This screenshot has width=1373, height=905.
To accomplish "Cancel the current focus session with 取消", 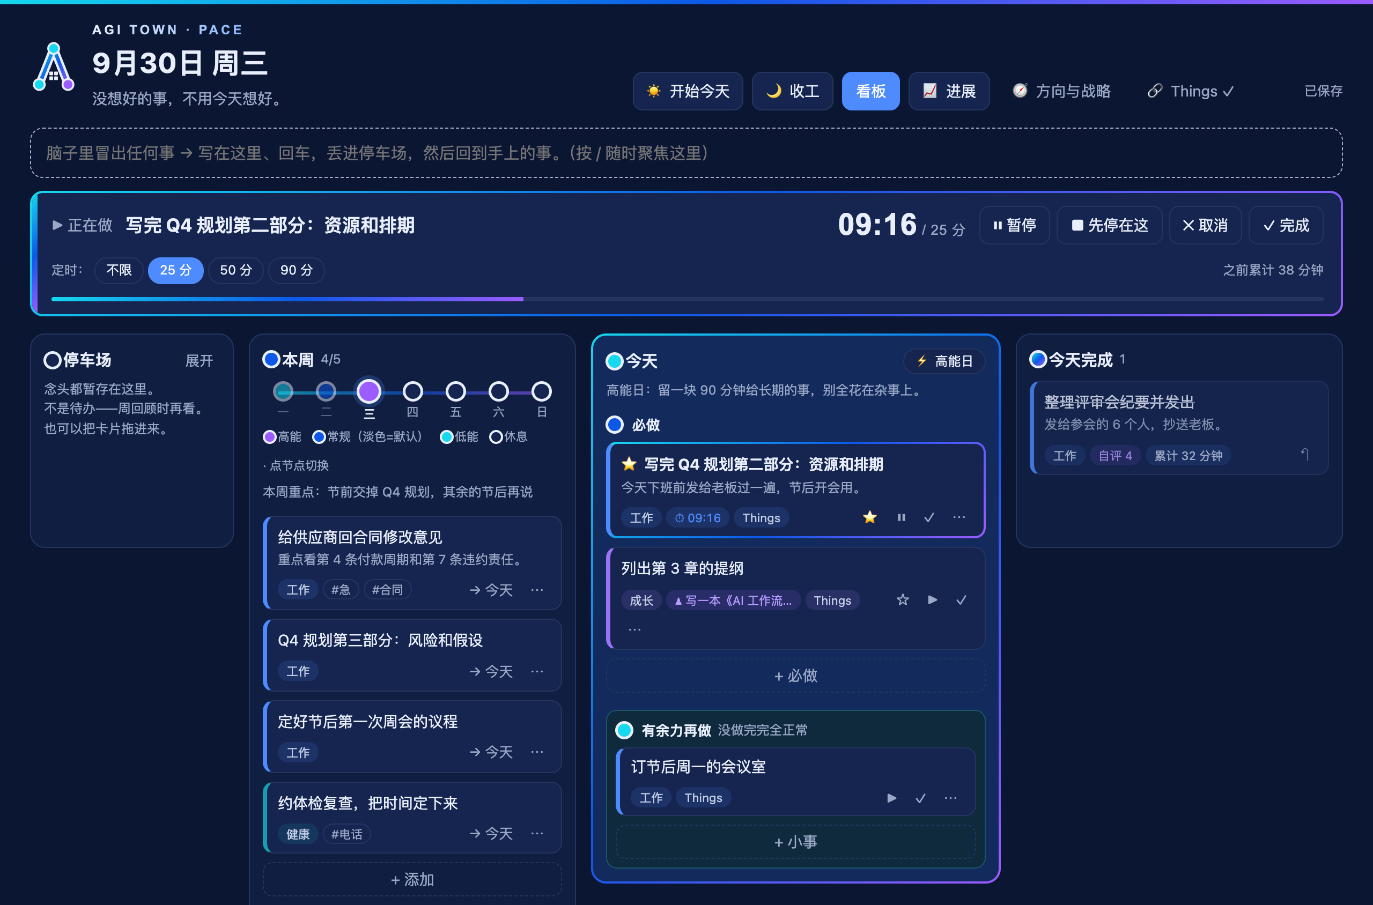I will [1205, 225].
